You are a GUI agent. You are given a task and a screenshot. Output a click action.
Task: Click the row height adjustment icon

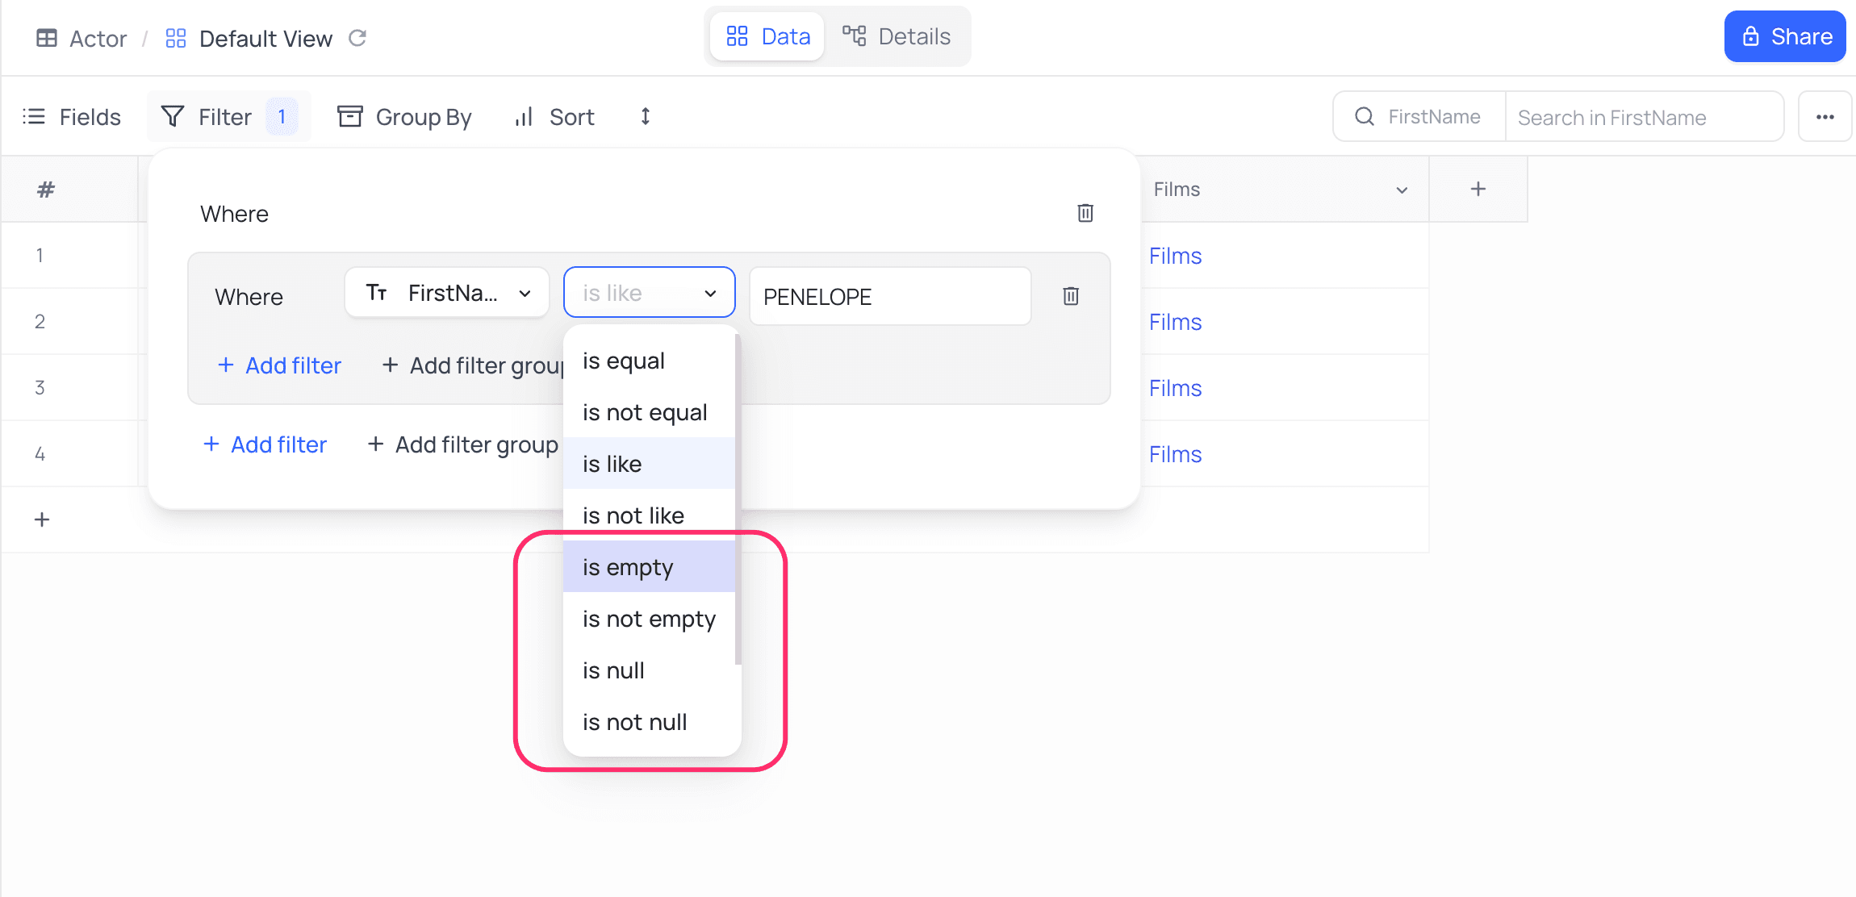point(644,116)
